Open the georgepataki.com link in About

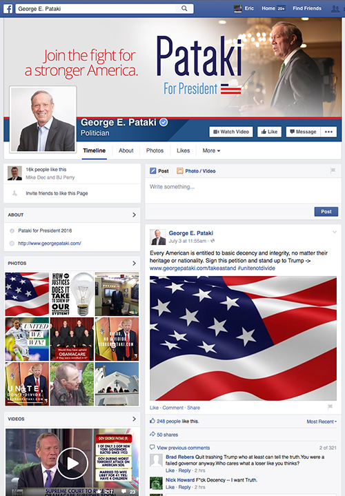(x=50, y=244)
